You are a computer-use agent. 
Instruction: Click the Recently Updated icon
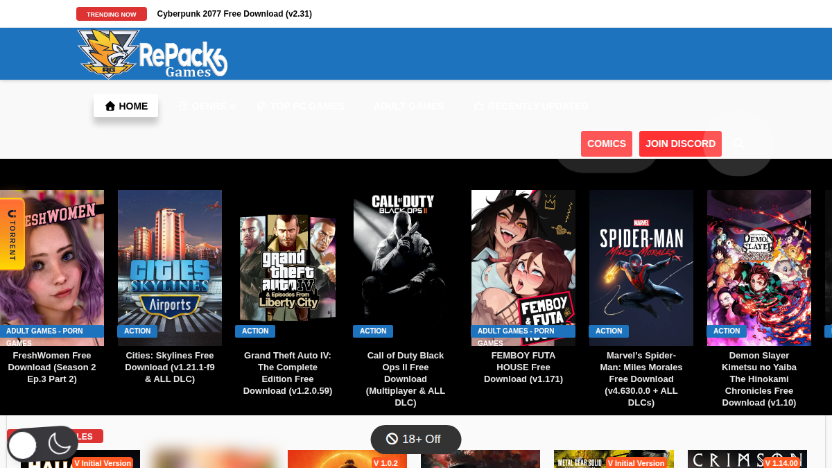pos(478,106)
